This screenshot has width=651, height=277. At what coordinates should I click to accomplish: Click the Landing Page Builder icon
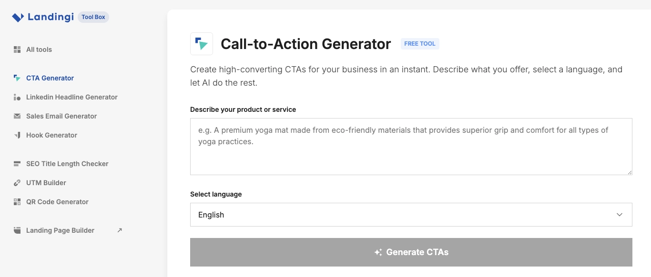[17, 230]
